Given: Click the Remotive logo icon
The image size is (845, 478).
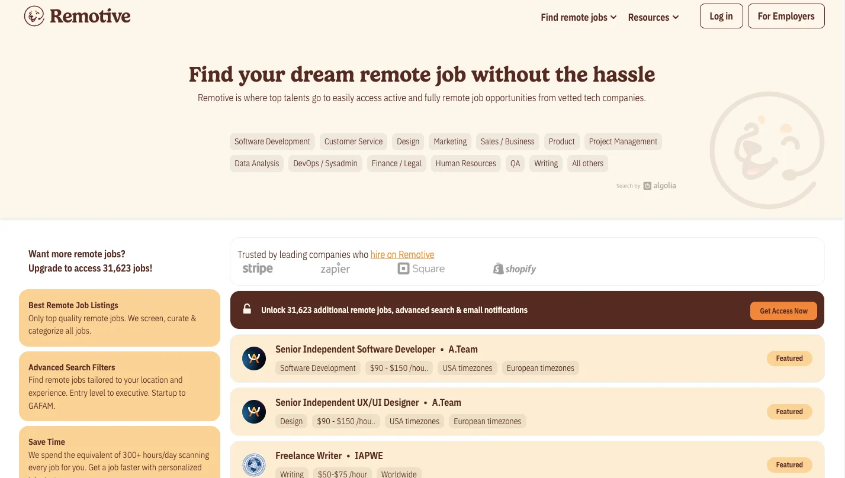Looking at the screenshot, I should [x=34, y=16].
